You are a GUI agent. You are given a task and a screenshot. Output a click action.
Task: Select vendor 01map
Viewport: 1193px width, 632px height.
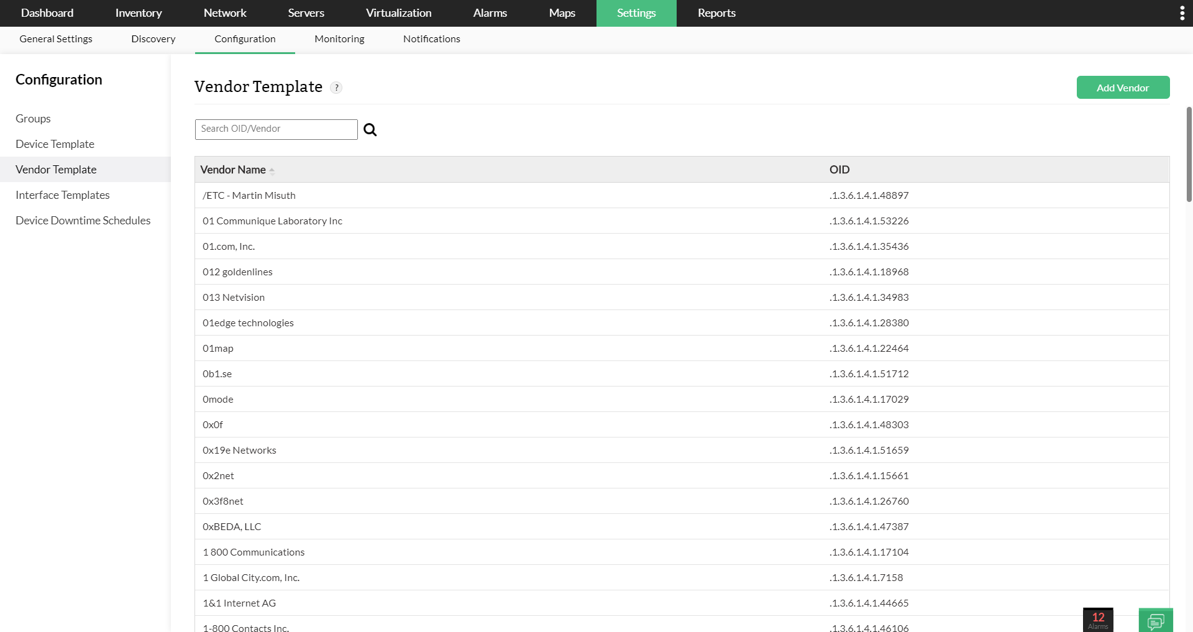click(218, 349)
